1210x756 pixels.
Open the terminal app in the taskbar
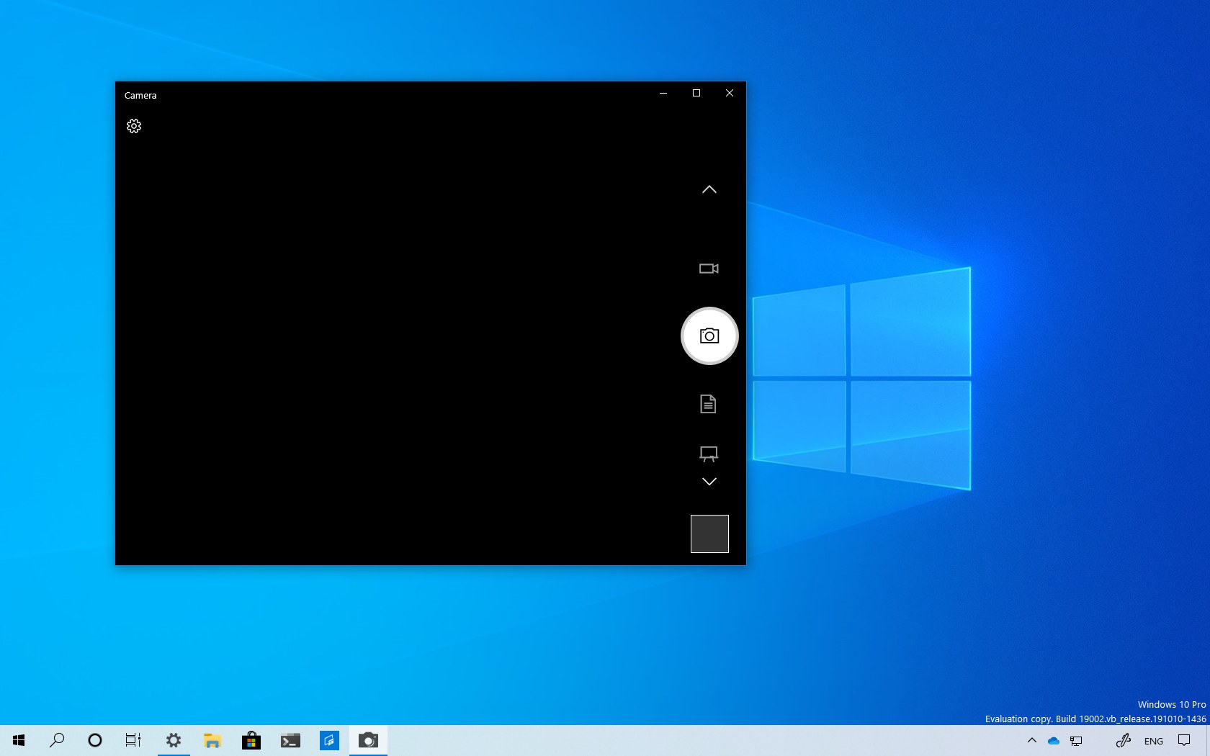(290, 740)
